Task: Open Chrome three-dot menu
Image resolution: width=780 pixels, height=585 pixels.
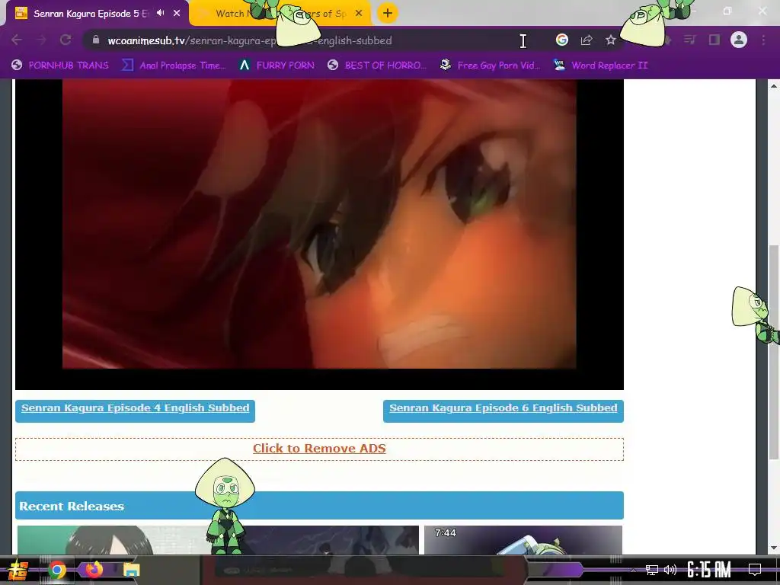Action: (763, 40)
